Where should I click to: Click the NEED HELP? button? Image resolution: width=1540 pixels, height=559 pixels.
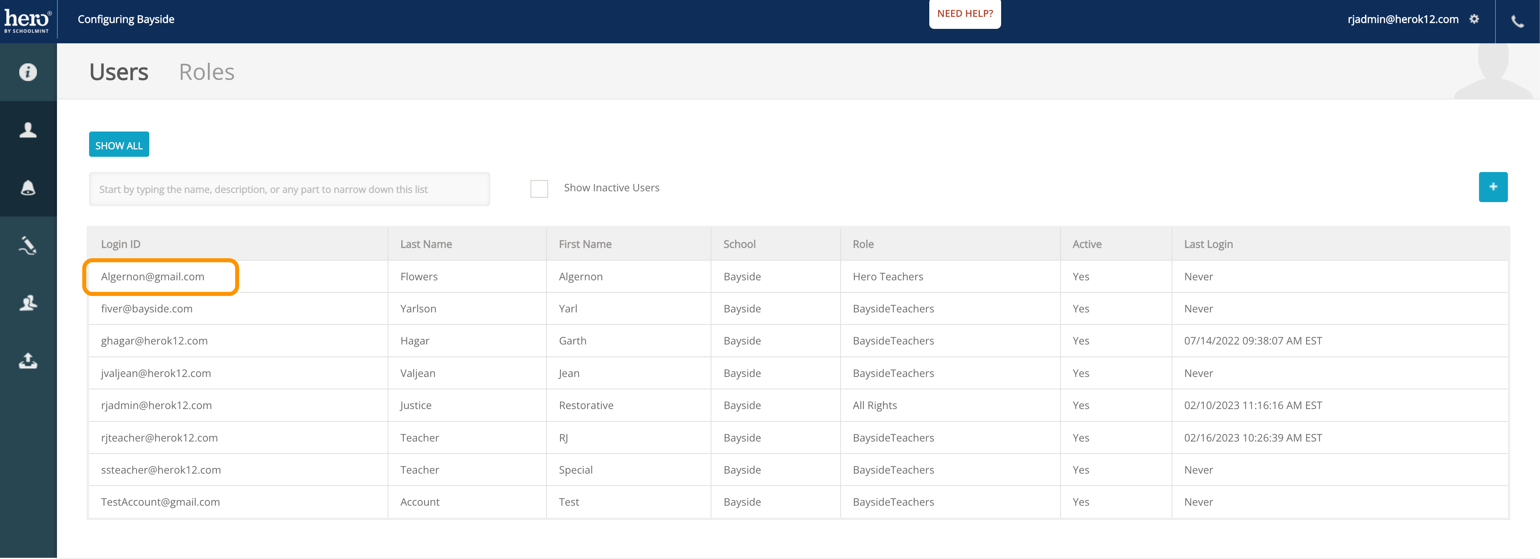coord(964,14)
